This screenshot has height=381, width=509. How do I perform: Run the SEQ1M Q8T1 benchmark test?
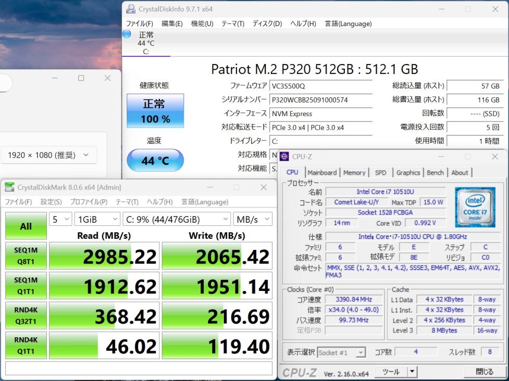point(26,256)
